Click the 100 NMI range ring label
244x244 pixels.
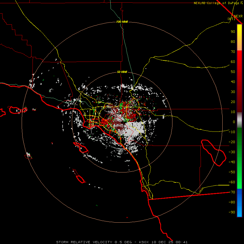(122, 22)
